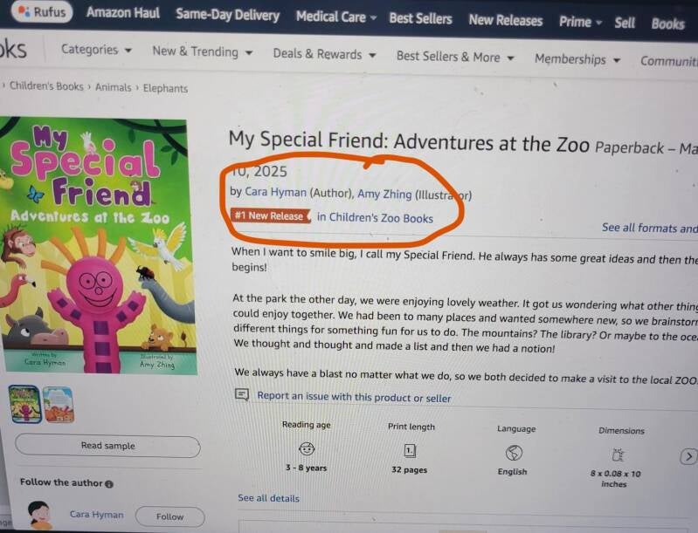The height and width of the screenshot is (533, 698).
Task: Click the info icon beside Follow the author
Action: [109, 483]
